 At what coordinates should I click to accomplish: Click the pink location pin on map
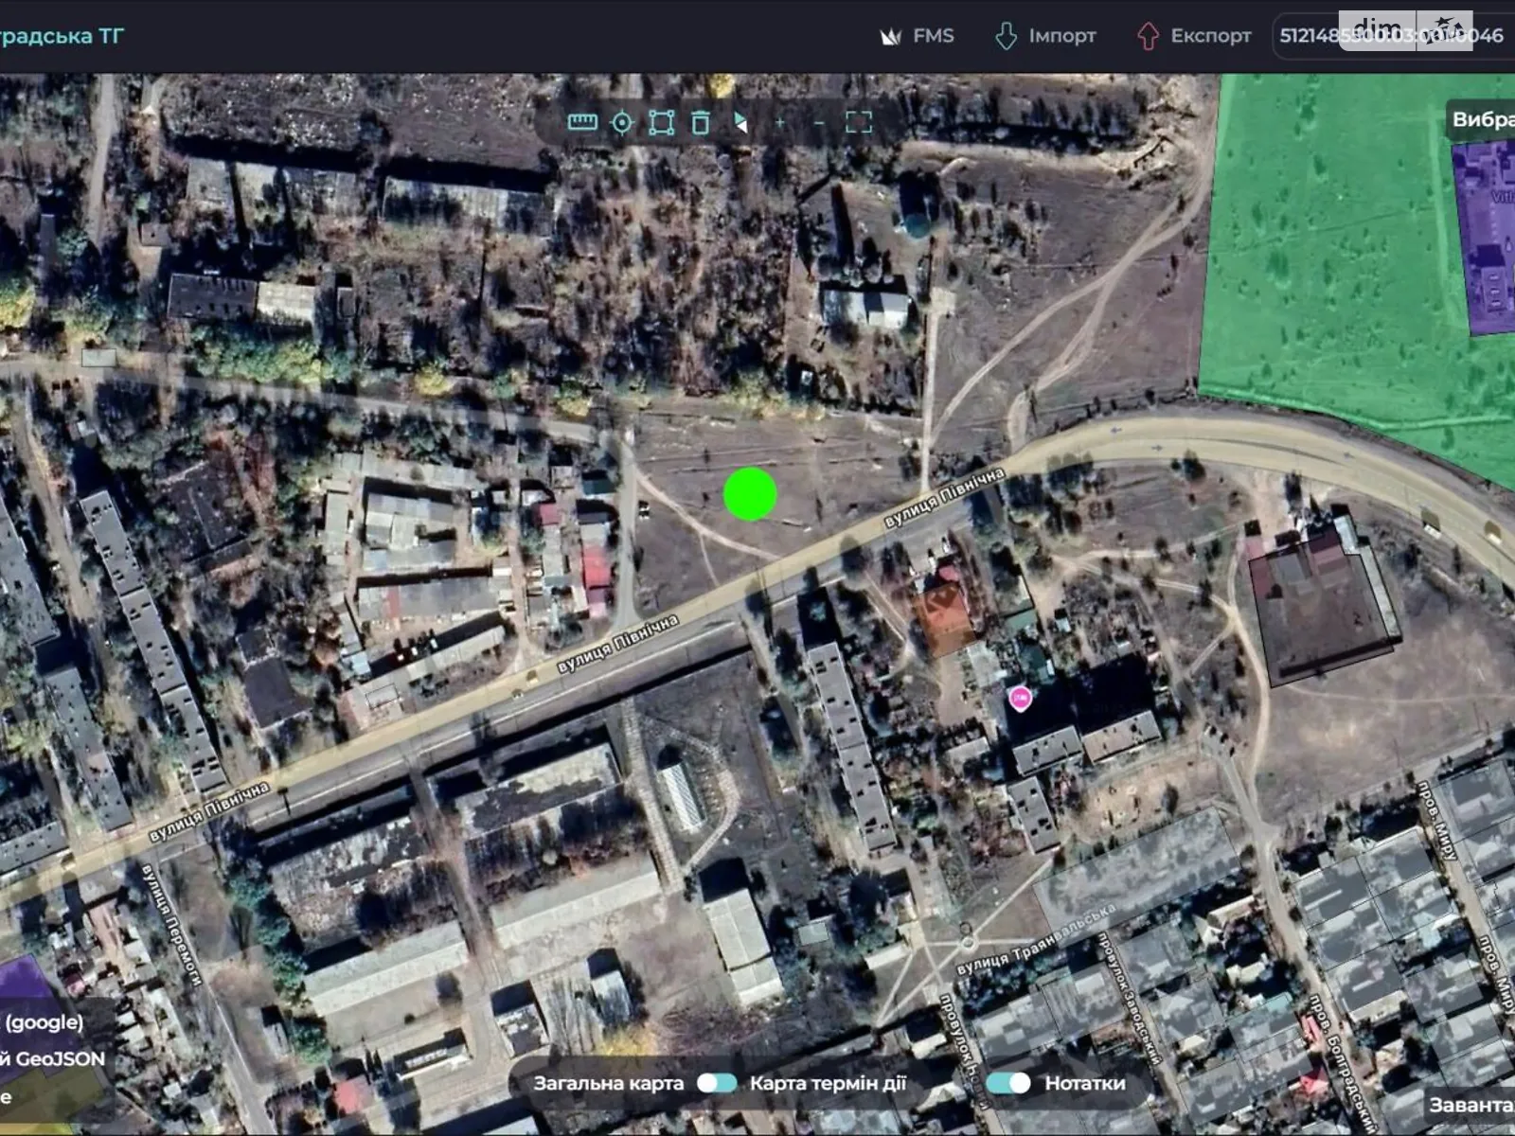click(1020, 699)
